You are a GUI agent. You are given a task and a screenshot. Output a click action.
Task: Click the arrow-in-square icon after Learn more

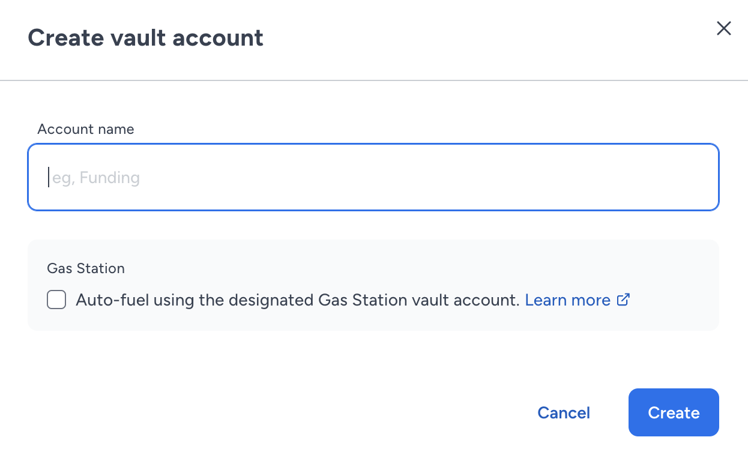point(624,300)
